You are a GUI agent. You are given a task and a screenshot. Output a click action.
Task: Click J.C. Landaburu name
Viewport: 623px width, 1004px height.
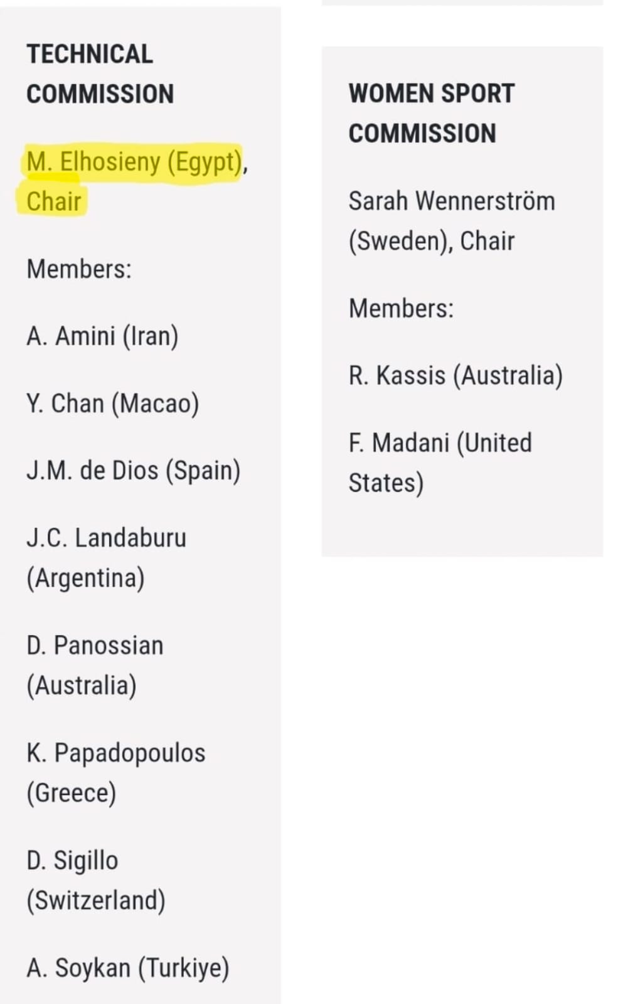[107, 538]
